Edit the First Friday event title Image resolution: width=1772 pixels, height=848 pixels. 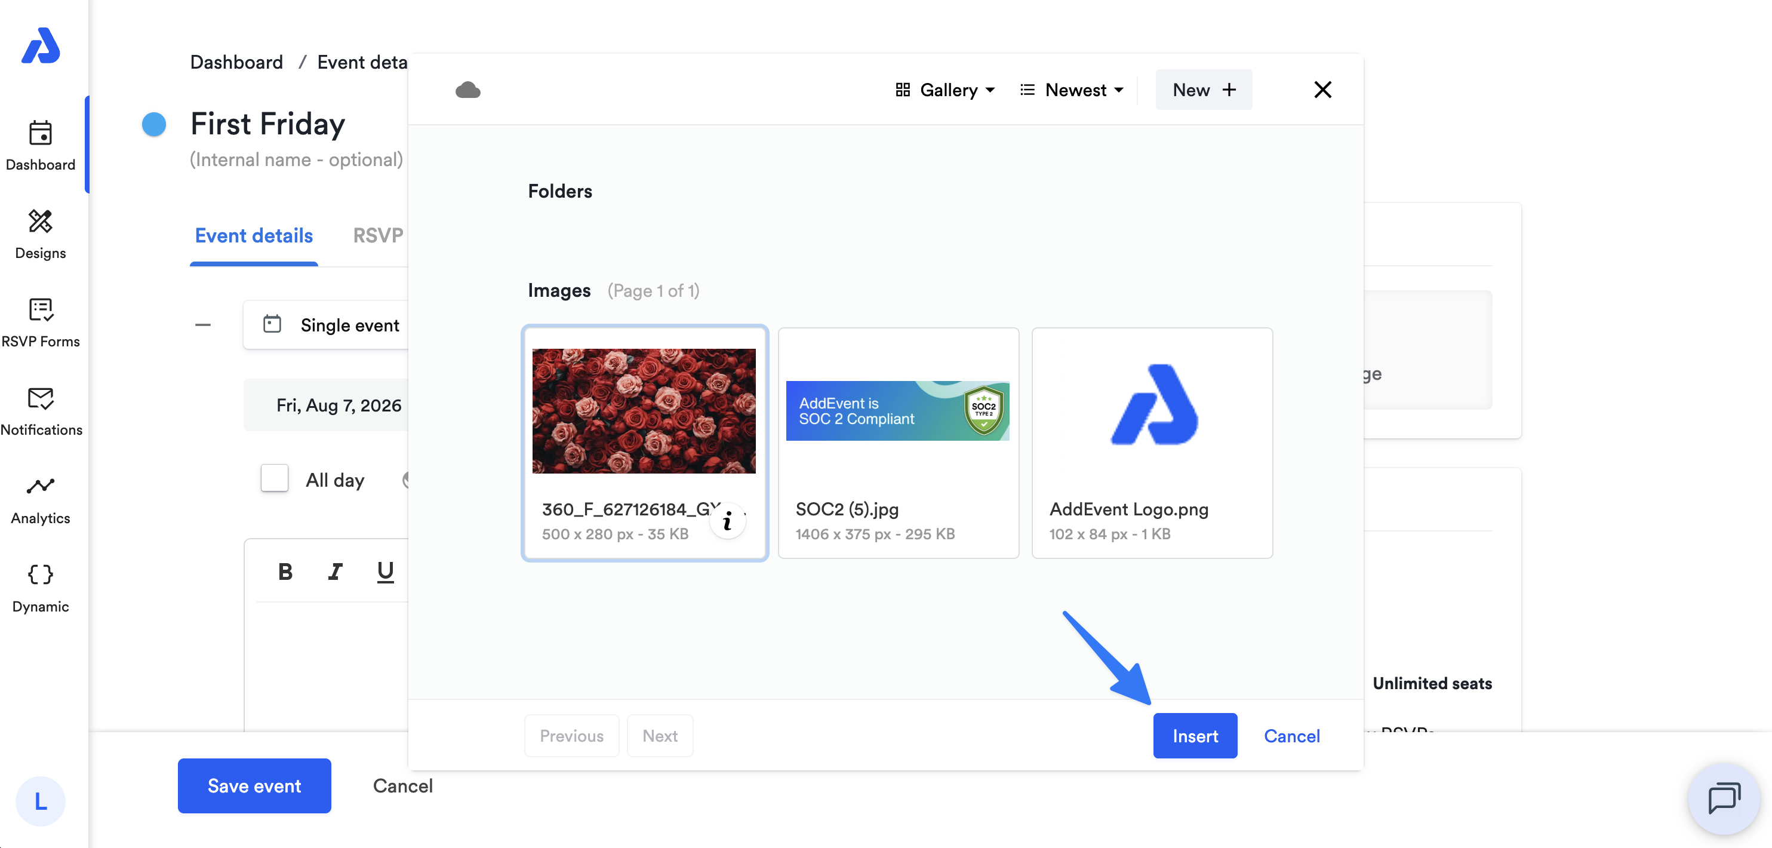click(267, 125)
